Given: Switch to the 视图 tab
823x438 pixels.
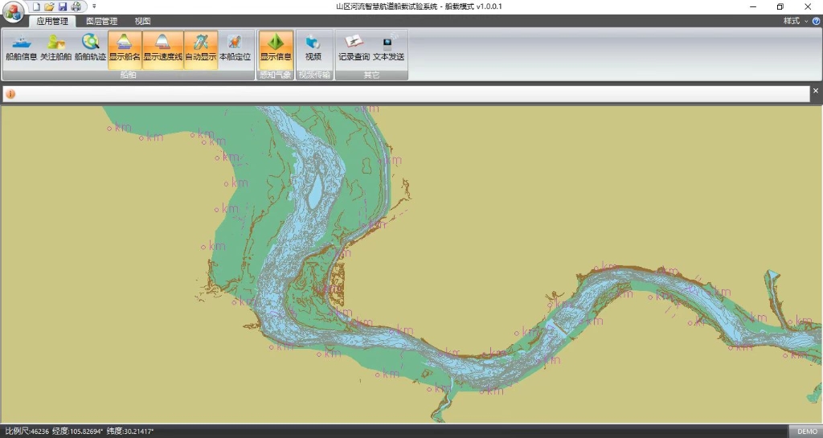Looking at the screenshot, I should (142, 22).
